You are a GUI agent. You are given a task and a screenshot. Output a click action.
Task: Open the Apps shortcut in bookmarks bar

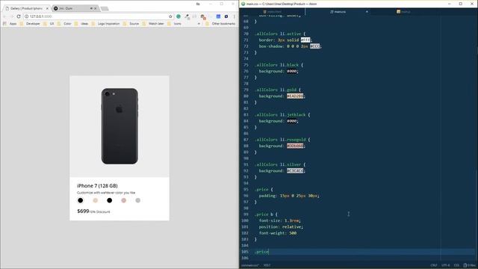point(10,23)
